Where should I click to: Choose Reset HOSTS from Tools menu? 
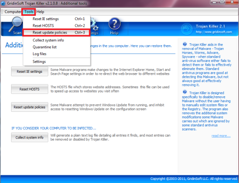pos(56,26)
